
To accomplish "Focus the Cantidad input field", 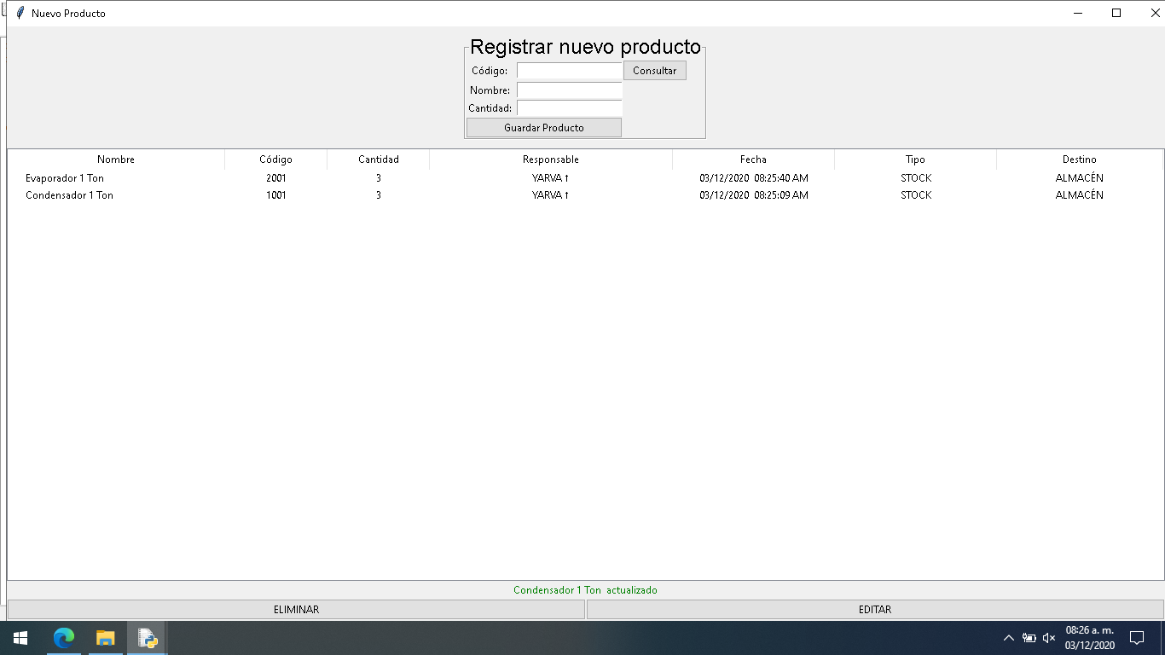I will [570, 108].
